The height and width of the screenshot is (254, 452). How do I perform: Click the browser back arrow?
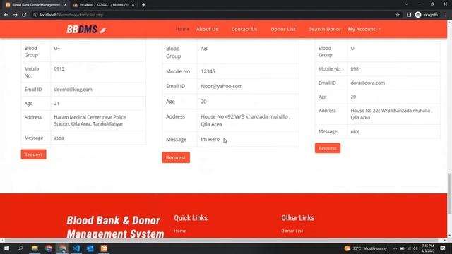click(6, 15)
